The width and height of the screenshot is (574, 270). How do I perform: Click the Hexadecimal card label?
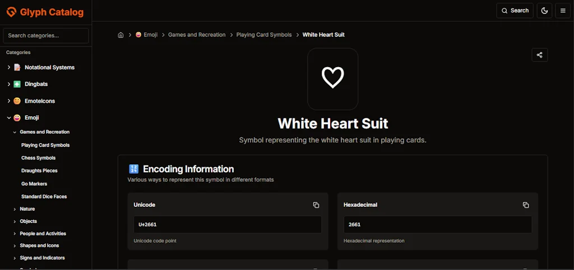[360, 205]
